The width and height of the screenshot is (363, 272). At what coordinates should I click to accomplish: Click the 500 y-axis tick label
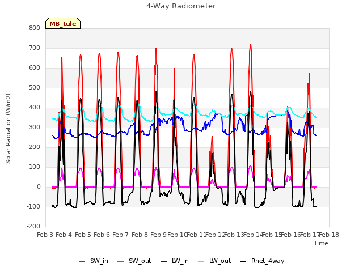click(35, 88)
